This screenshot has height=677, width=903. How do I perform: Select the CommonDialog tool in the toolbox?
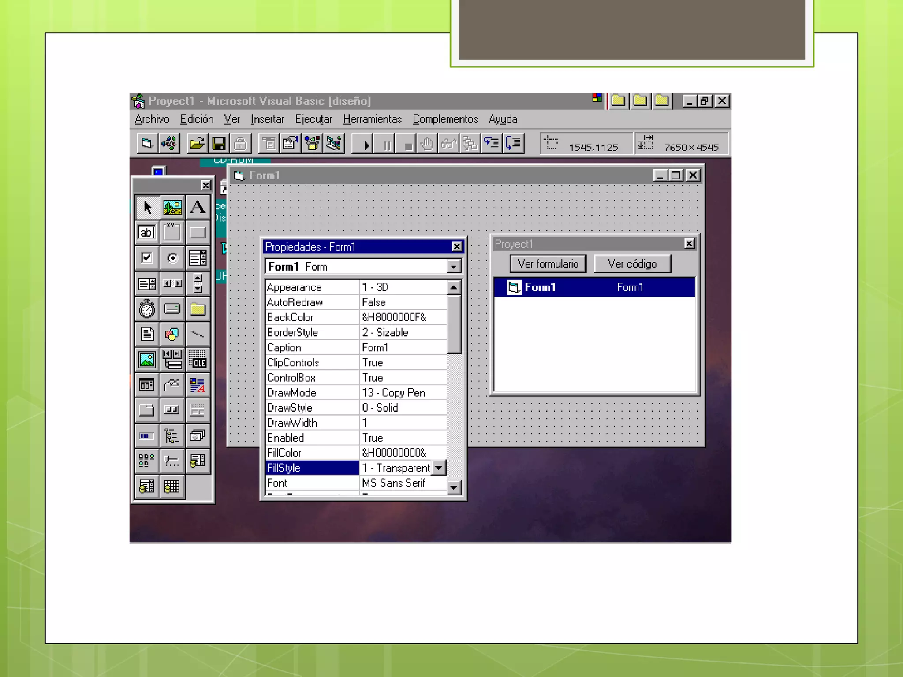click(x=147, y=385)
